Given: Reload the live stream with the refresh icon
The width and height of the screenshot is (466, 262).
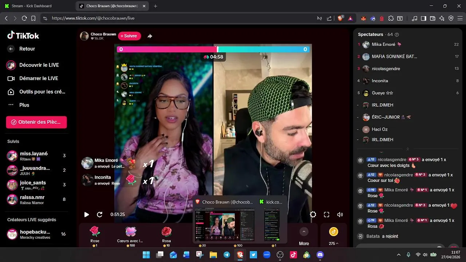Looking at the screenshot, I should tap(99, 215).
